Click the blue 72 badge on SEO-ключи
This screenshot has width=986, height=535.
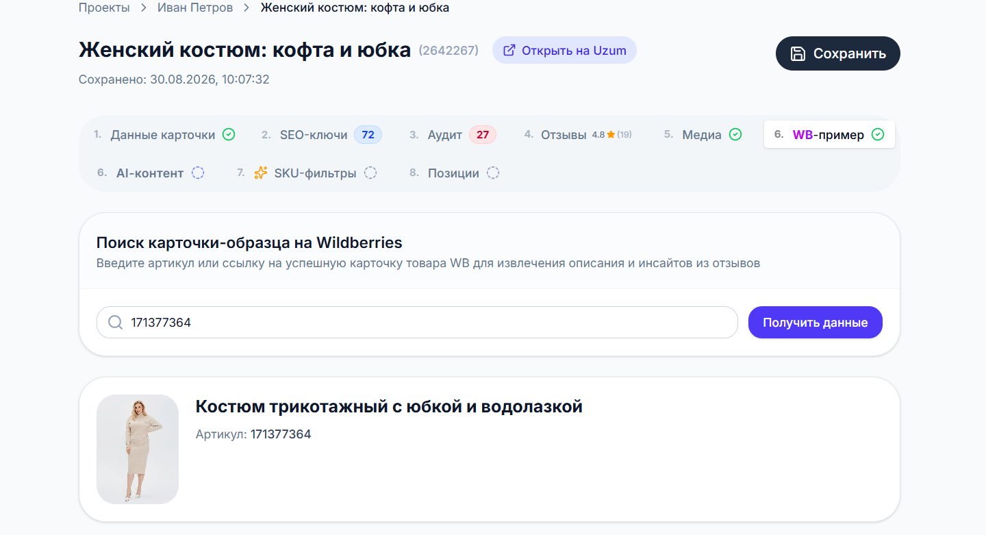pos(368,135)
